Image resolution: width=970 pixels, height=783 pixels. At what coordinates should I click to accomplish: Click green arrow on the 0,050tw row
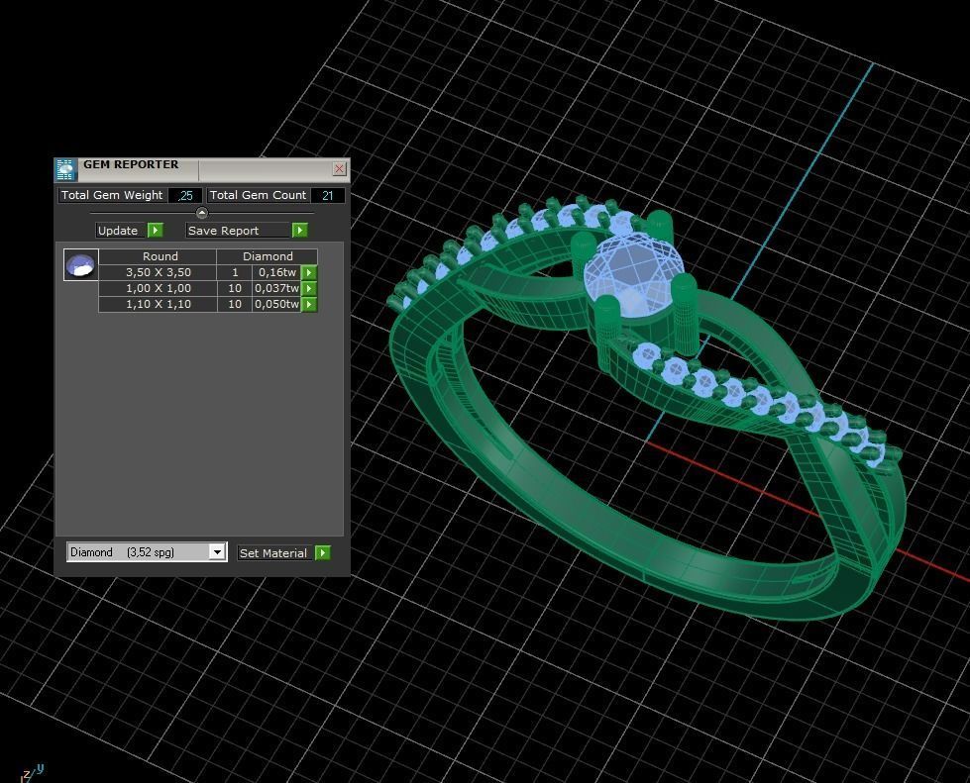coord(309,304)
